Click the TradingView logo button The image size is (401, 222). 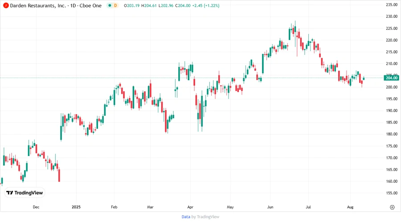click(25, 193)
